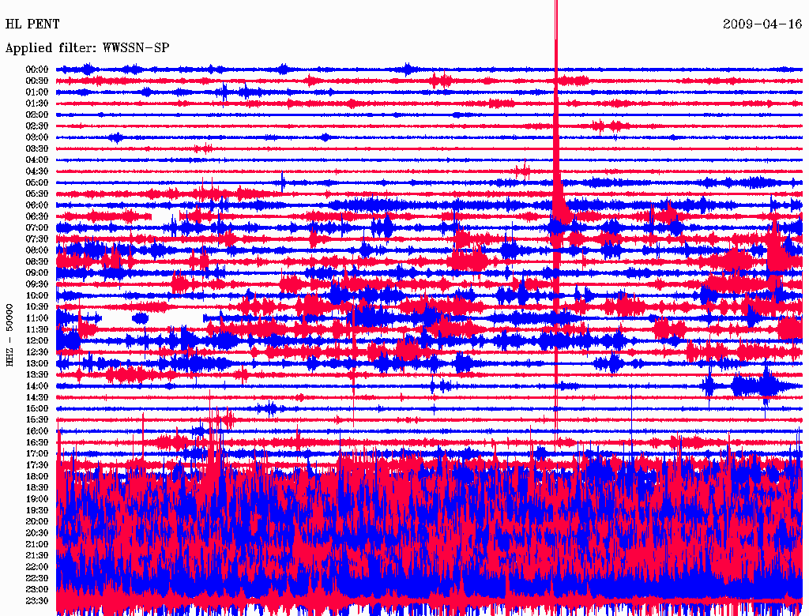Click the 06:00 time label
This screenshot has width=809, height=616.
[37, 205]
